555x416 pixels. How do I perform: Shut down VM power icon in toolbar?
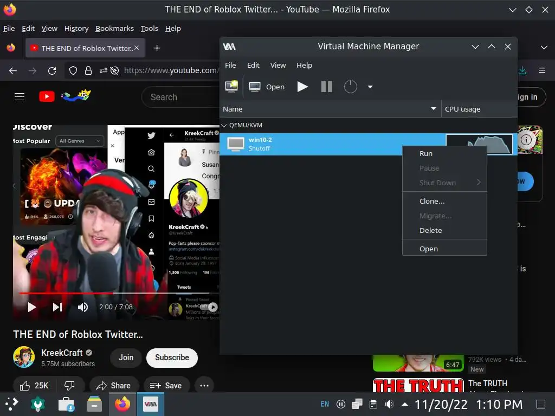click(351, 87)
